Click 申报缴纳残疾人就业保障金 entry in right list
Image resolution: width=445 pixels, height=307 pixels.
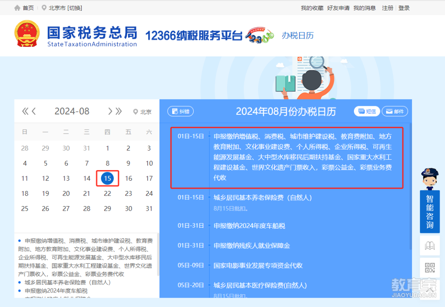click(252, 246)
